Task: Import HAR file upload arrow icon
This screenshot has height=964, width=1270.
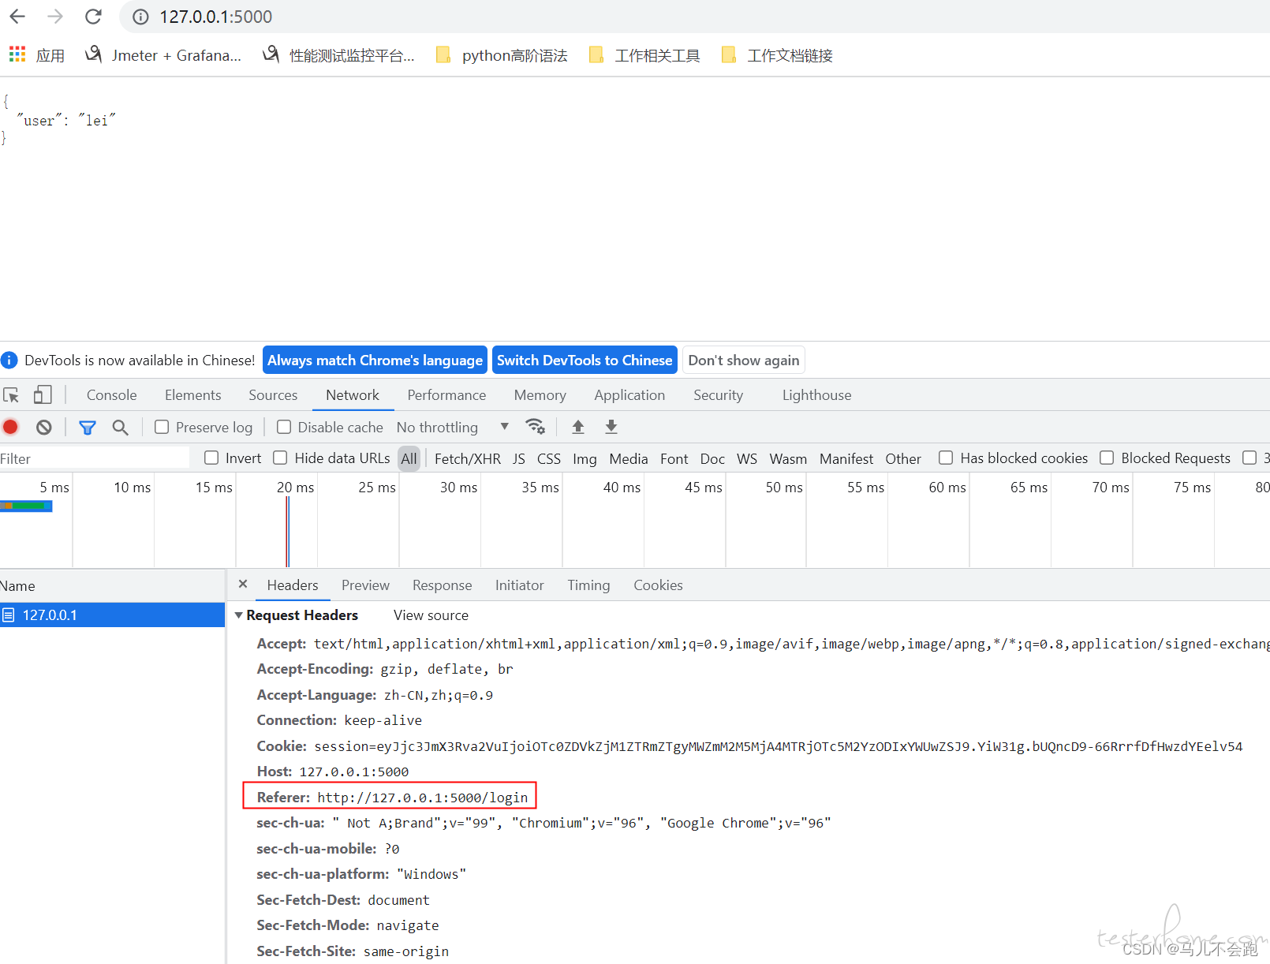Action: click(x=578, y=427)
